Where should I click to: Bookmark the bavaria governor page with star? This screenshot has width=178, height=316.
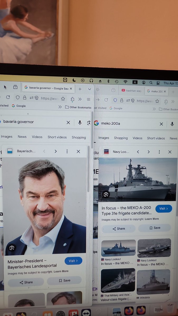click(63, 99)
